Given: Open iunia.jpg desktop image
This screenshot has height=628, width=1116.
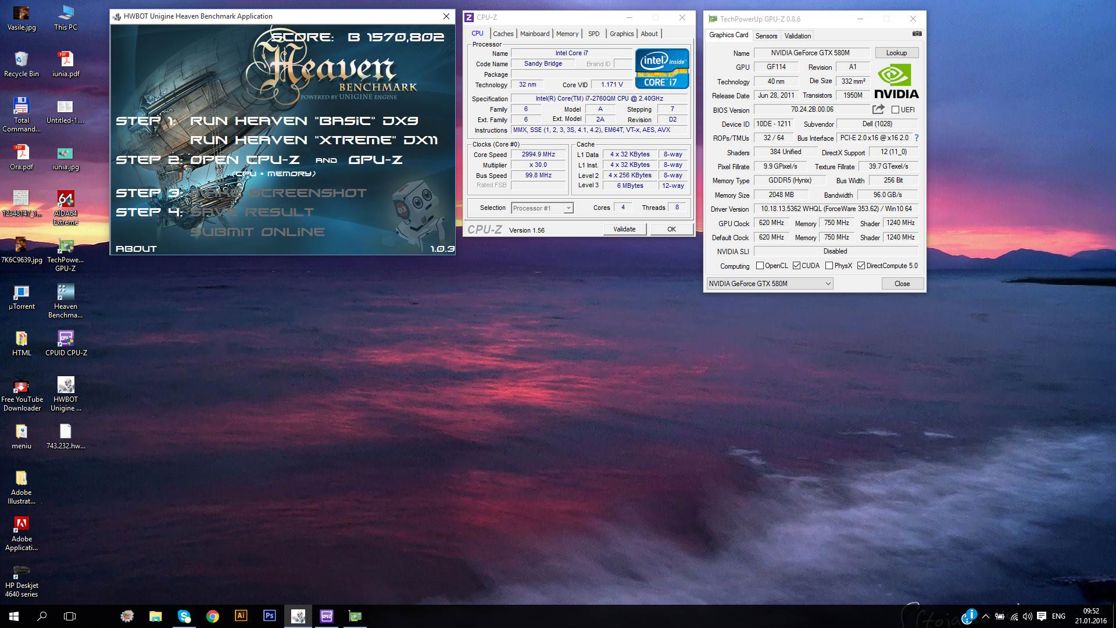Looking at the screenshot, I should click(66, 158).
